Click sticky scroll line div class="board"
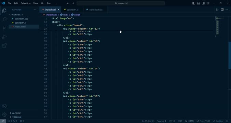The image size is (231, 123). coord(70,25)
